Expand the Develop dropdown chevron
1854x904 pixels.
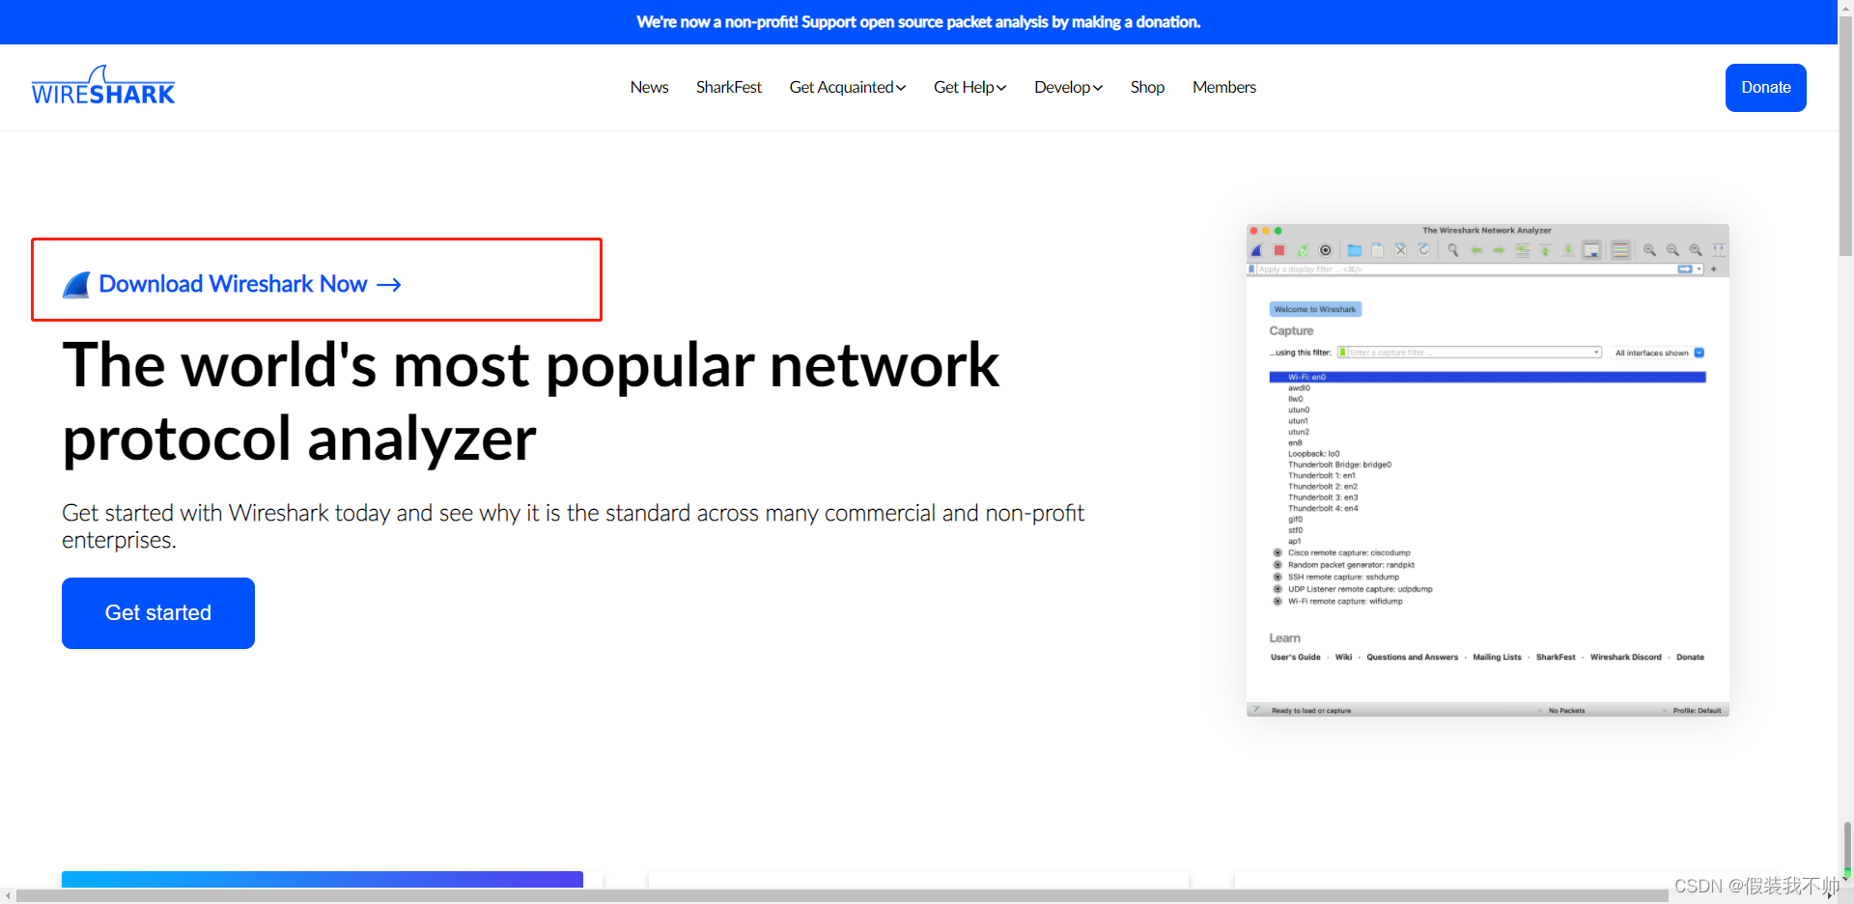pos(1098,88)
